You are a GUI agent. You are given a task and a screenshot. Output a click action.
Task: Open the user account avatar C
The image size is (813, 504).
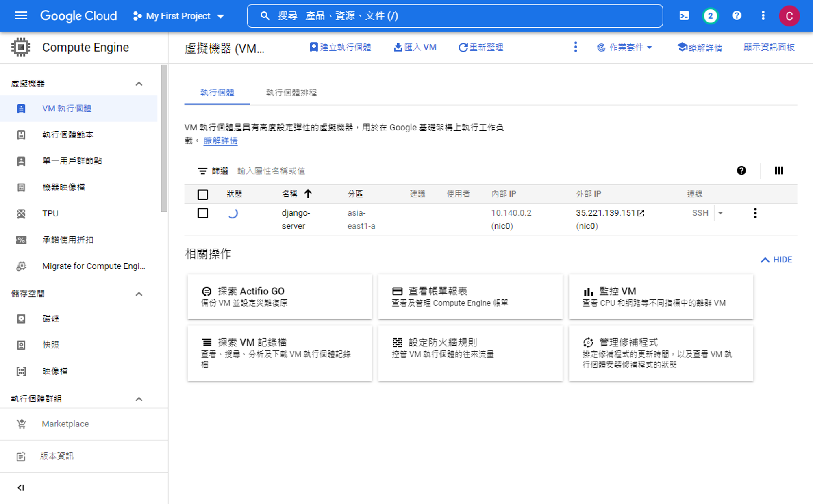point(789,16)
